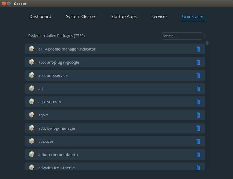Select the acpi-support package name
This screenshot has height=179, width=233.
coord(50,102)
